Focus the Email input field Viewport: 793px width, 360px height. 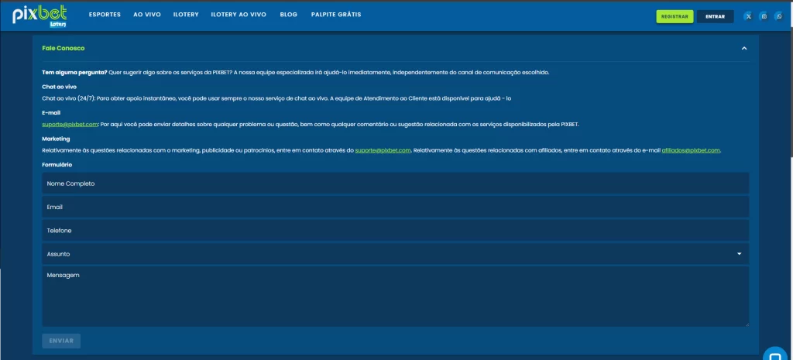click(x=396, y=207)
